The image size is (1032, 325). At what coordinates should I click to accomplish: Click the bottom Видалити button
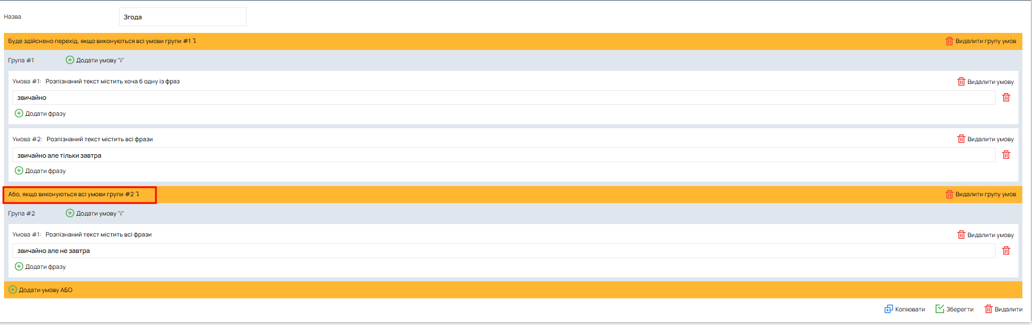[1003, 309]
